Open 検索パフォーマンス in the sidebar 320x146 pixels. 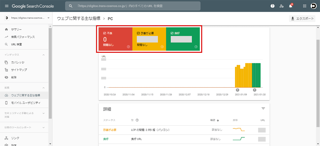(24, 37)
